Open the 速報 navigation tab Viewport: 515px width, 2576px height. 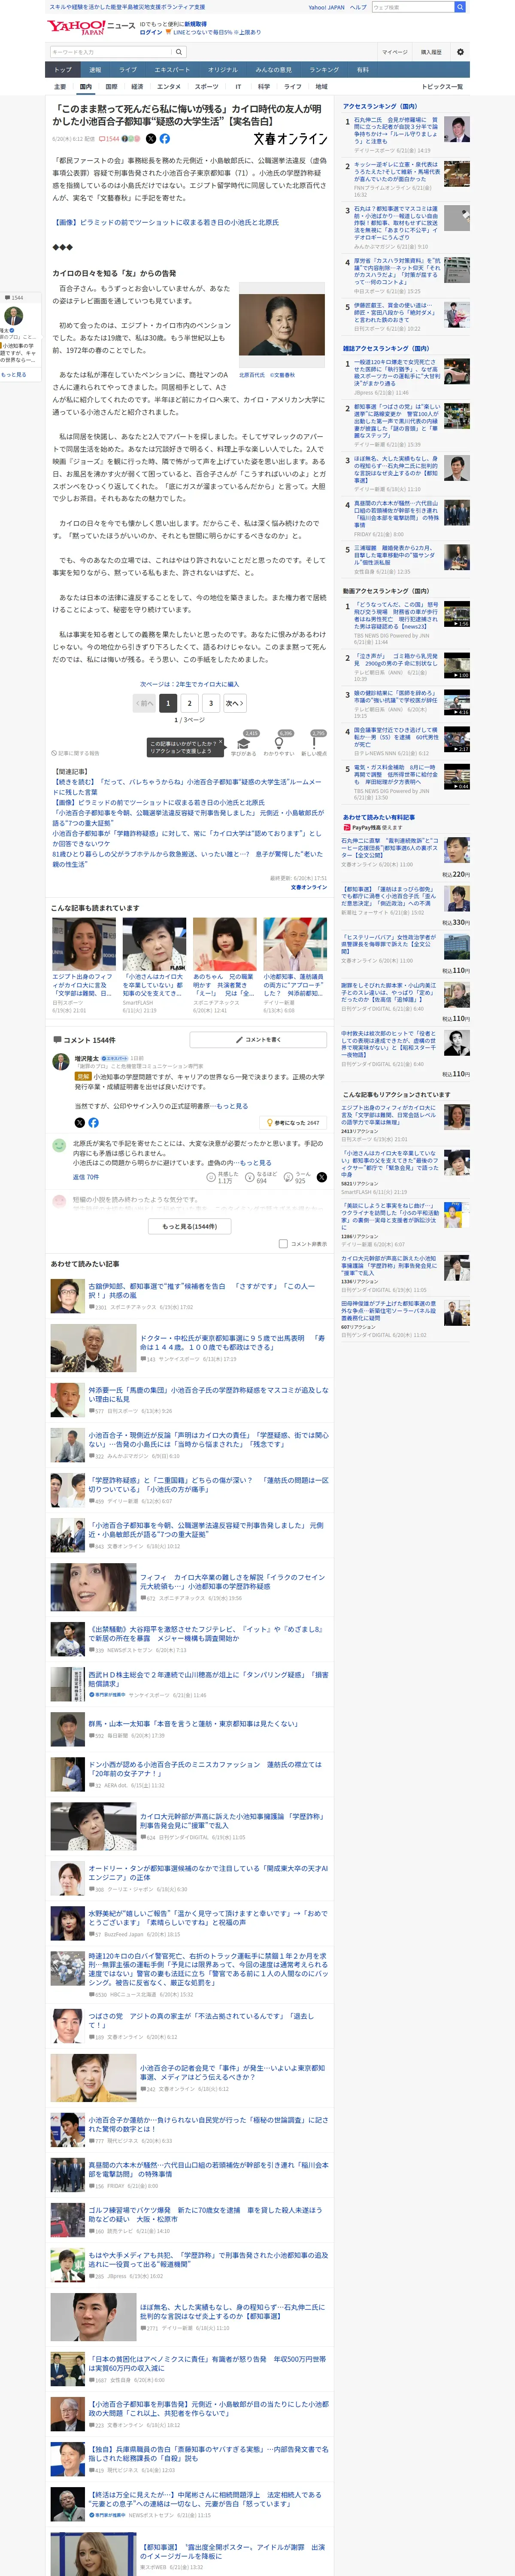click(x=95, y=70)
